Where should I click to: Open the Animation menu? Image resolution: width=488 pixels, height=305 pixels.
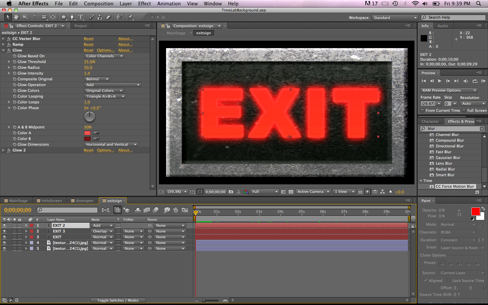(x=169, y=4)
